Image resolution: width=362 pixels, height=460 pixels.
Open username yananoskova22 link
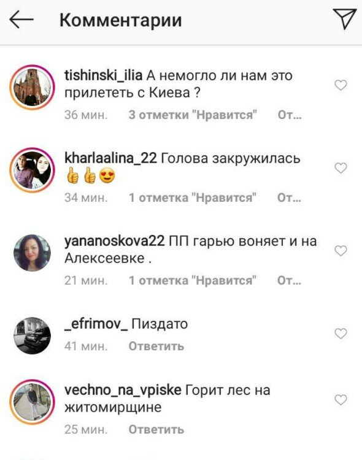pyautogui.click(x=115, y=242)
